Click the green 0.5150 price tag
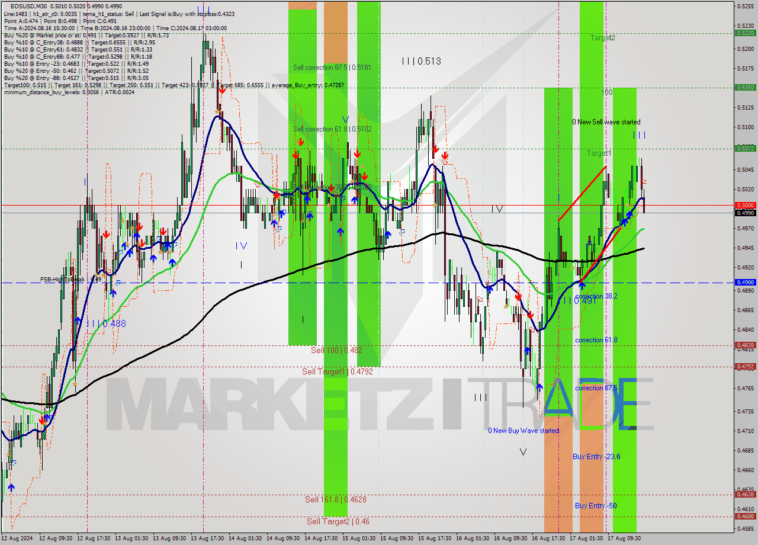Viewport: 758px width, 545px height. click(x=744, y=87)
